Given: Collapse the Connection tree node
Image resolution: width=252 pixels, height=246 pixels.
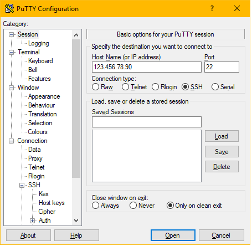Looking at the screenshot, I should (11, 141).
